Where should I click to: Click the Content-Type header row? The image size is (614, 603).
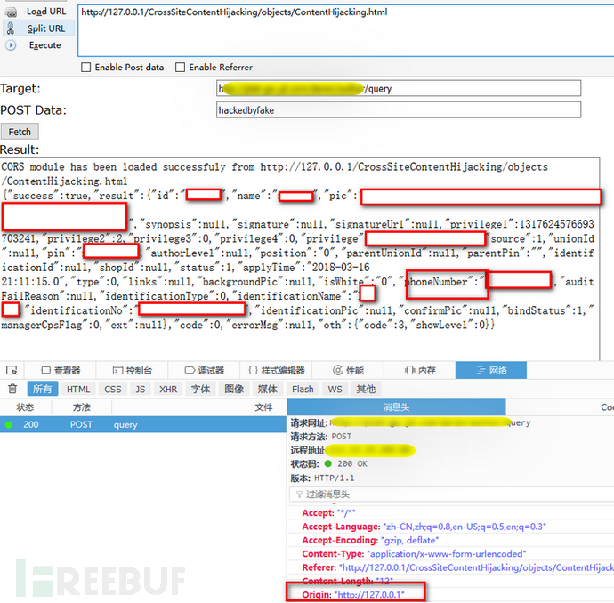(450, 554)
